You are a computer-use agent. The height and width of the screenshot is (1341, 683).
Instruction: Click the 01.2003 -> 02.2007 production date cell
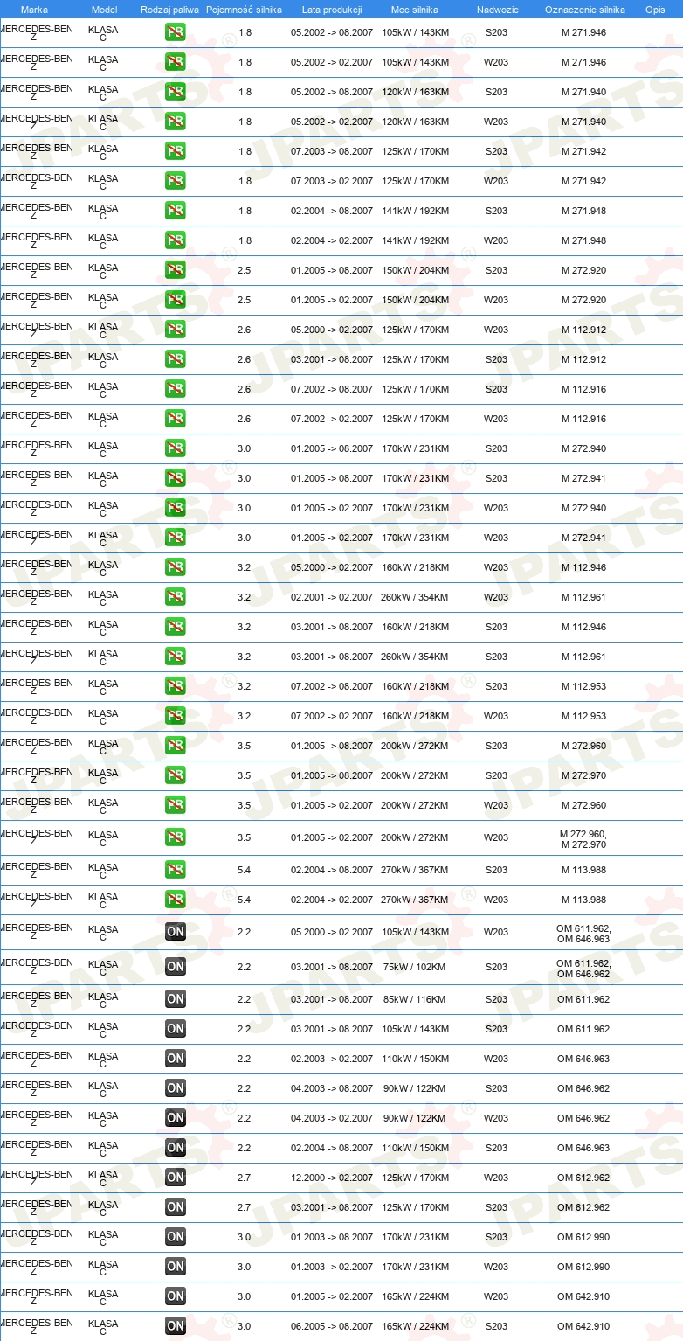click(332, 1267)
